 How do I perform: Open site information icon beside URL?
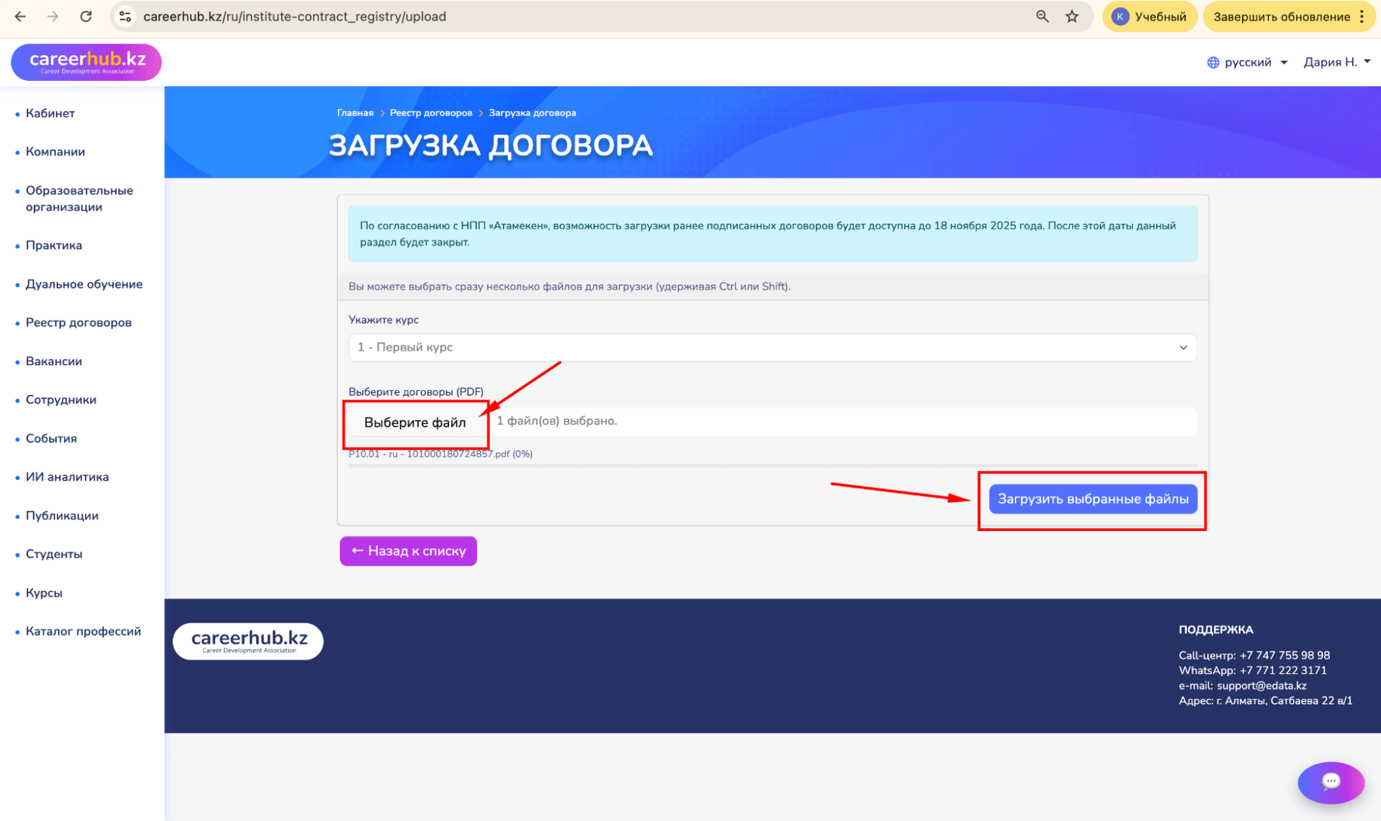[x=125, y=17]
